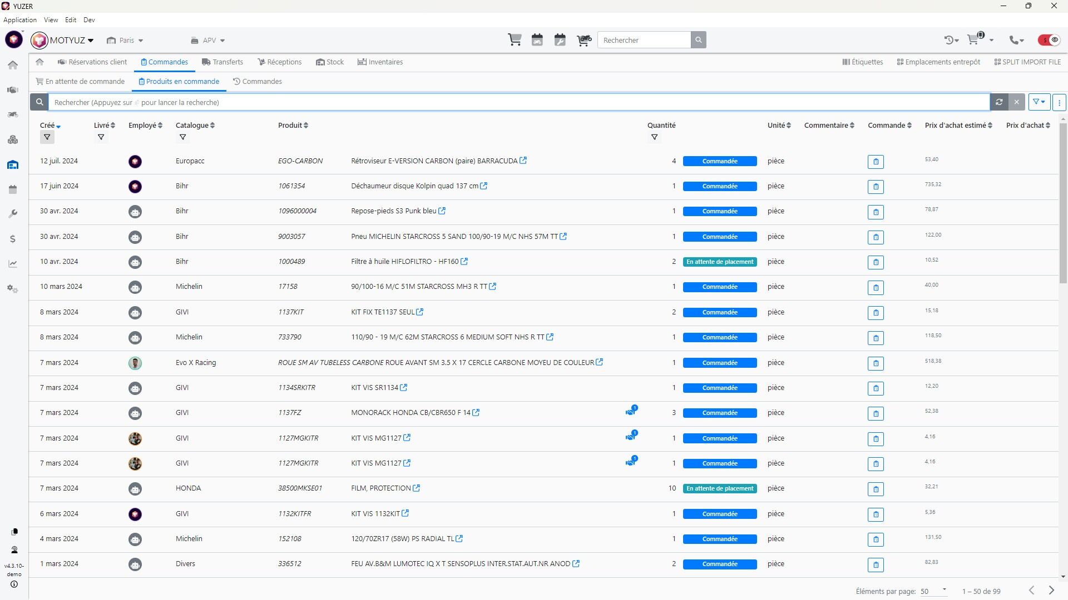
Task: Open the Paris location dropdown
Action: [x=126, y=41]
